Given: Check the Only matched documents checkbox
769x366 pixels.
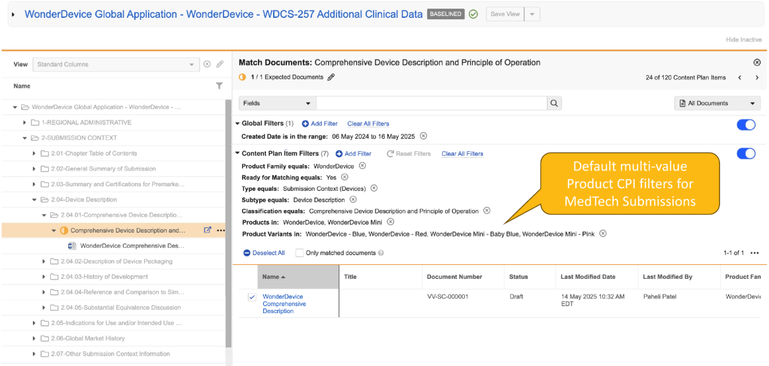Looking at the screenshot, I should [x=300, y=253].
